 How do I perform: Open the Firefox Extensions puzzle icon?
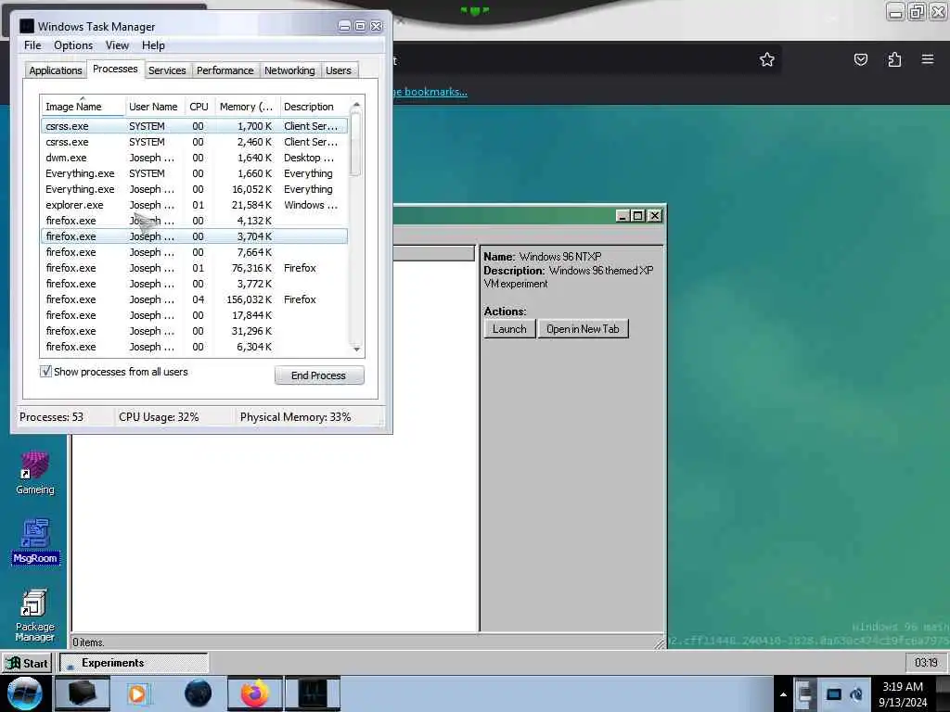[894, 59]
